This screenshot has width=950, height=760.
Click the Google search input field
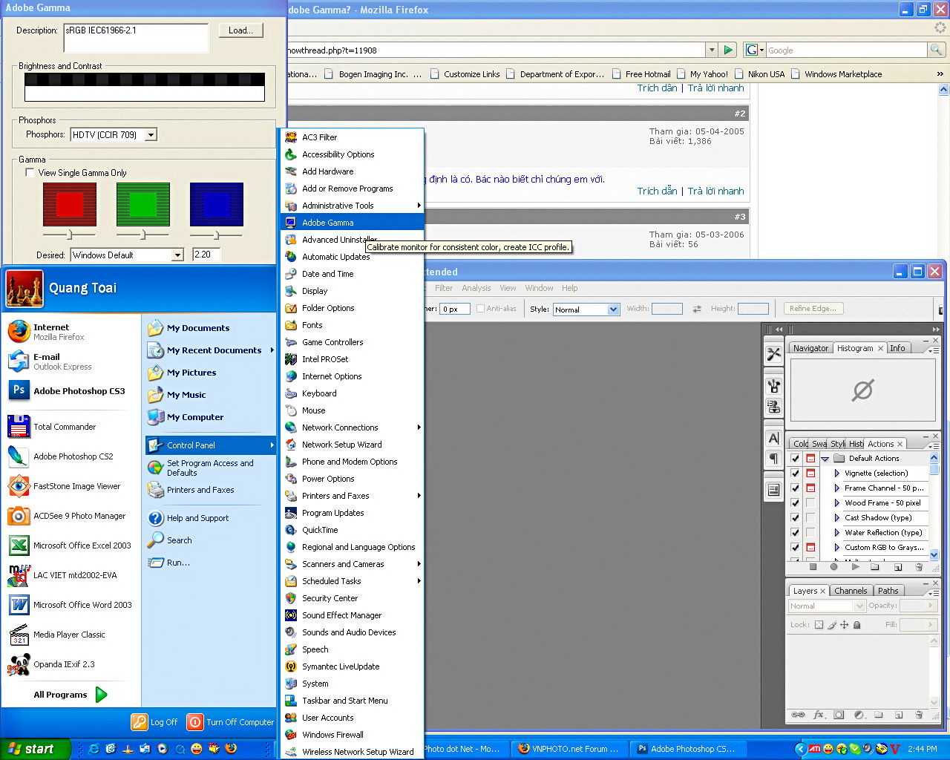pyautogui.click(x=846, y=50)
